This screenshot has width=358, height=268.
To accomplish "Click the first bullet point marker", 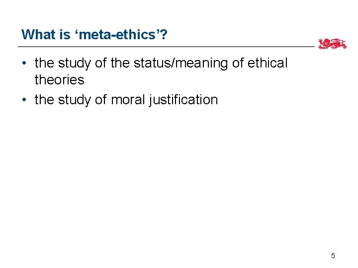I will pyautogui.click(x=24, y=64).
